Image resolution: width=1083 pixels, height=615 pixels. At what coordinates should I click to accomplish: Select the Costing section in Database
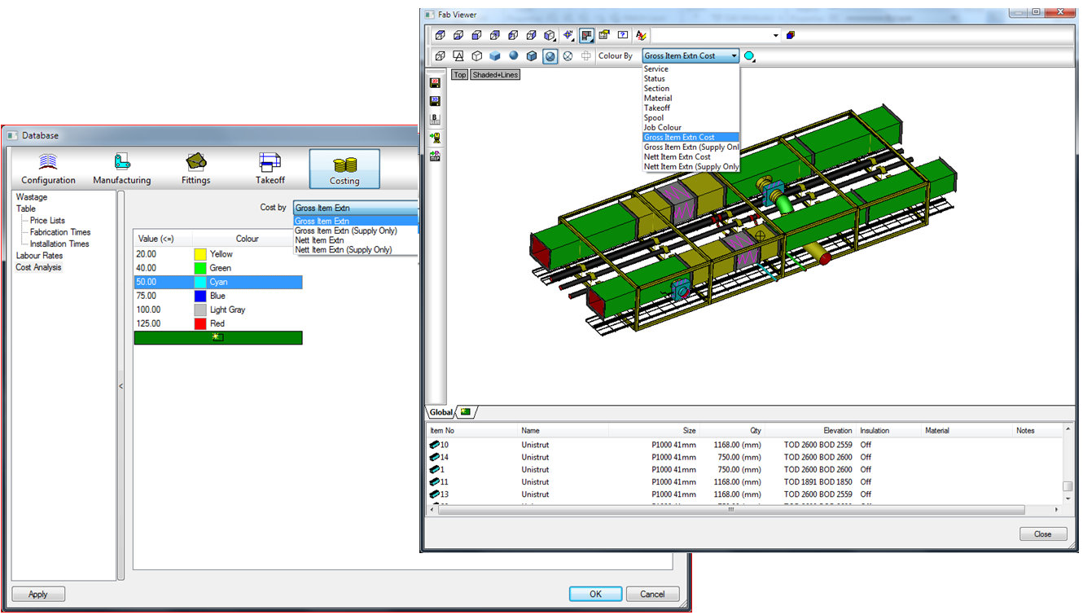pos(344,169)
